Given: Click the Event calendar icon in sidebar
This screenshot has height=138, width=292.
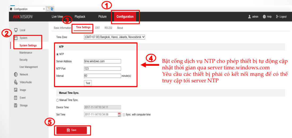Looking at the screenshot, I should coord(16,98).
